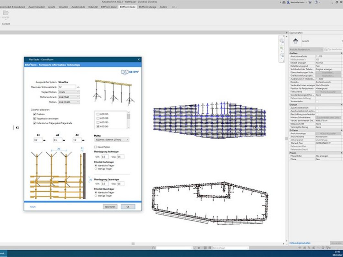
Task: Expand the Platte size dropdown
Action: pyautogui.click(x=112, y=140)
